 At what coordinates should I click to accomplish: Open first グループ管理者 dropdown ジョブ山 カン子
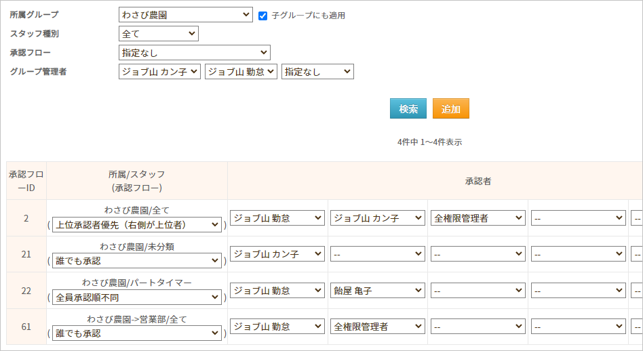[159, 71]
